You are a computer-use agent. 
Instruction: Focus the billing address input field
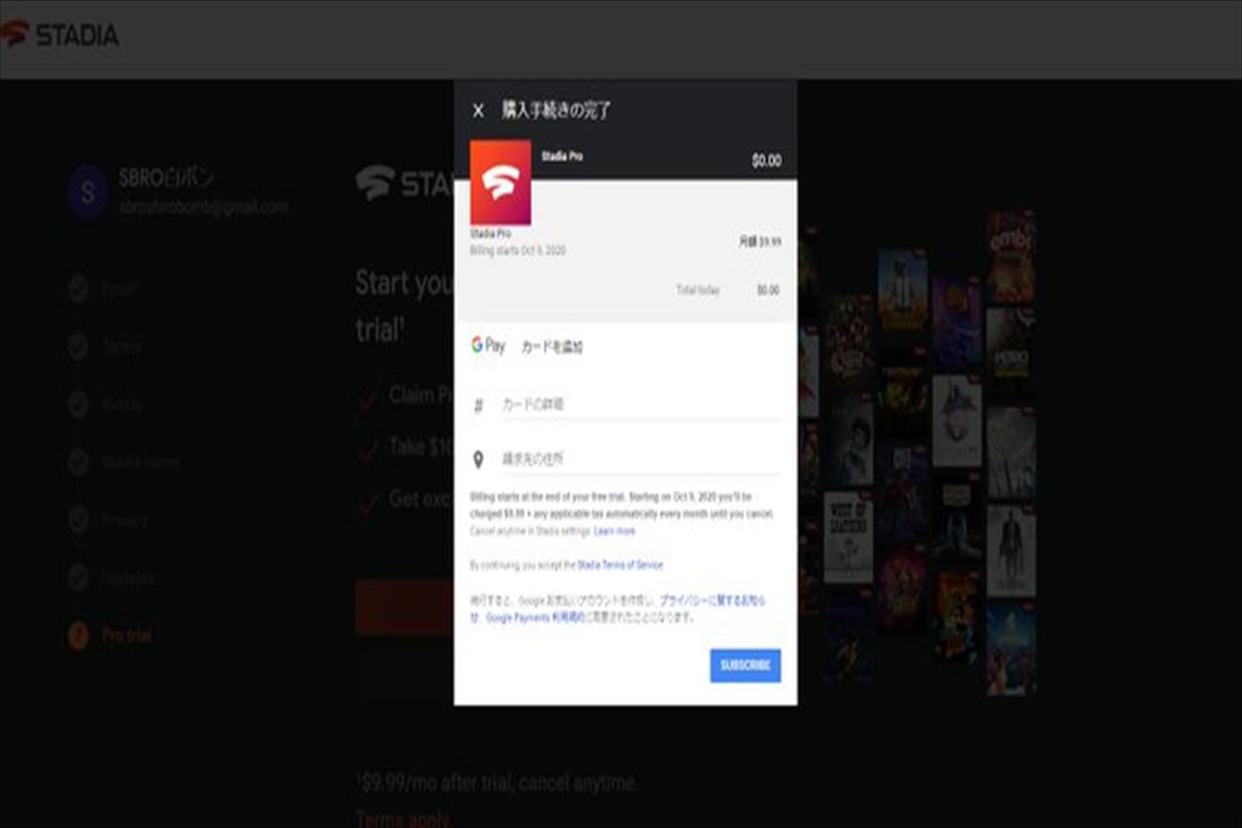click(641, 459)
